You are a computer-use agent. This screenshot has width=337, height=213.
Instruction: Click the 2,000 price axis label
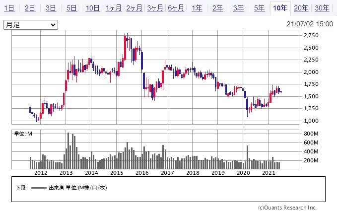click(311, 72)
